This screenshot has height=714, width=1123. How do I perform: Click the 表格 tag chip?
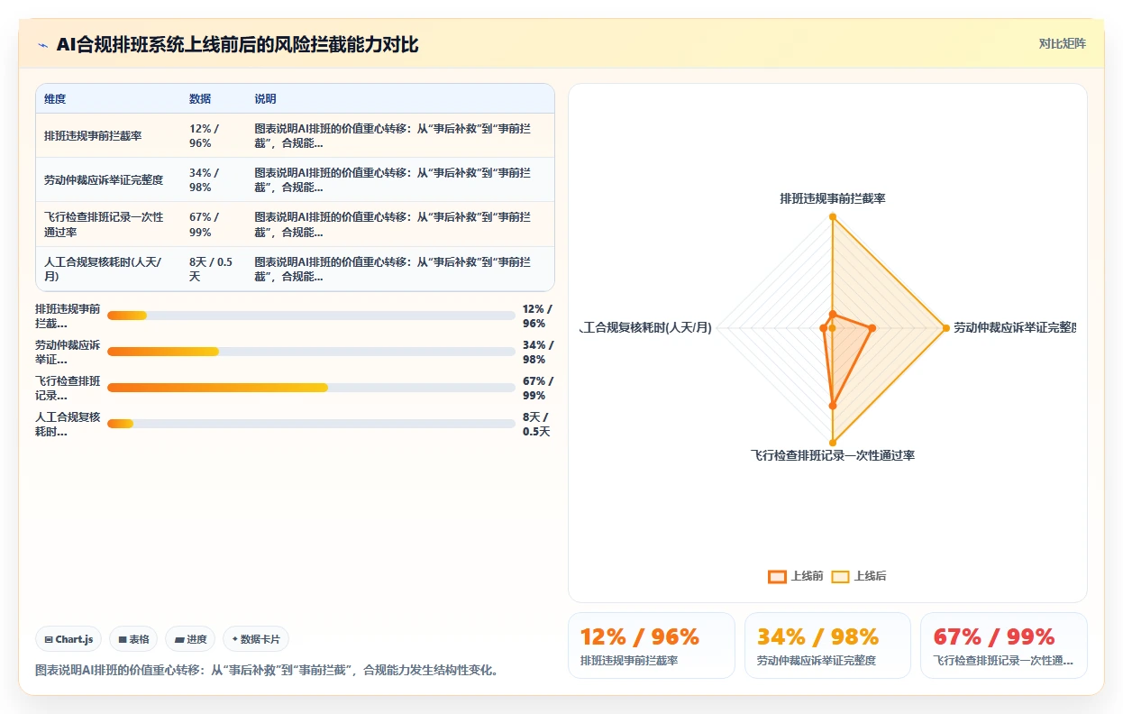(133, 639)
